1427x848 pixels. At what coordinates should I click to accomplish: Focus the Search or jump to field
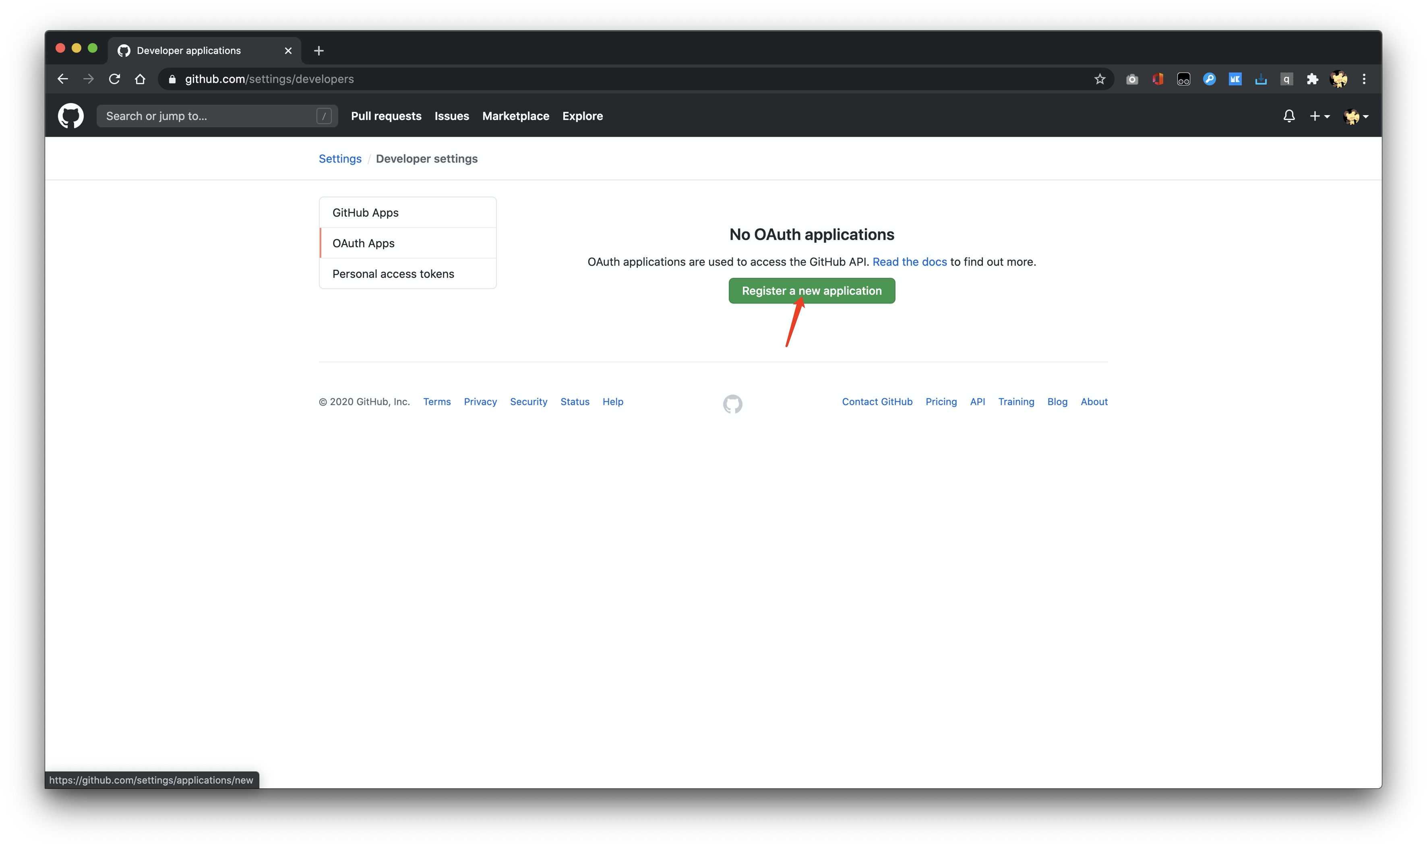pos(217,116)
